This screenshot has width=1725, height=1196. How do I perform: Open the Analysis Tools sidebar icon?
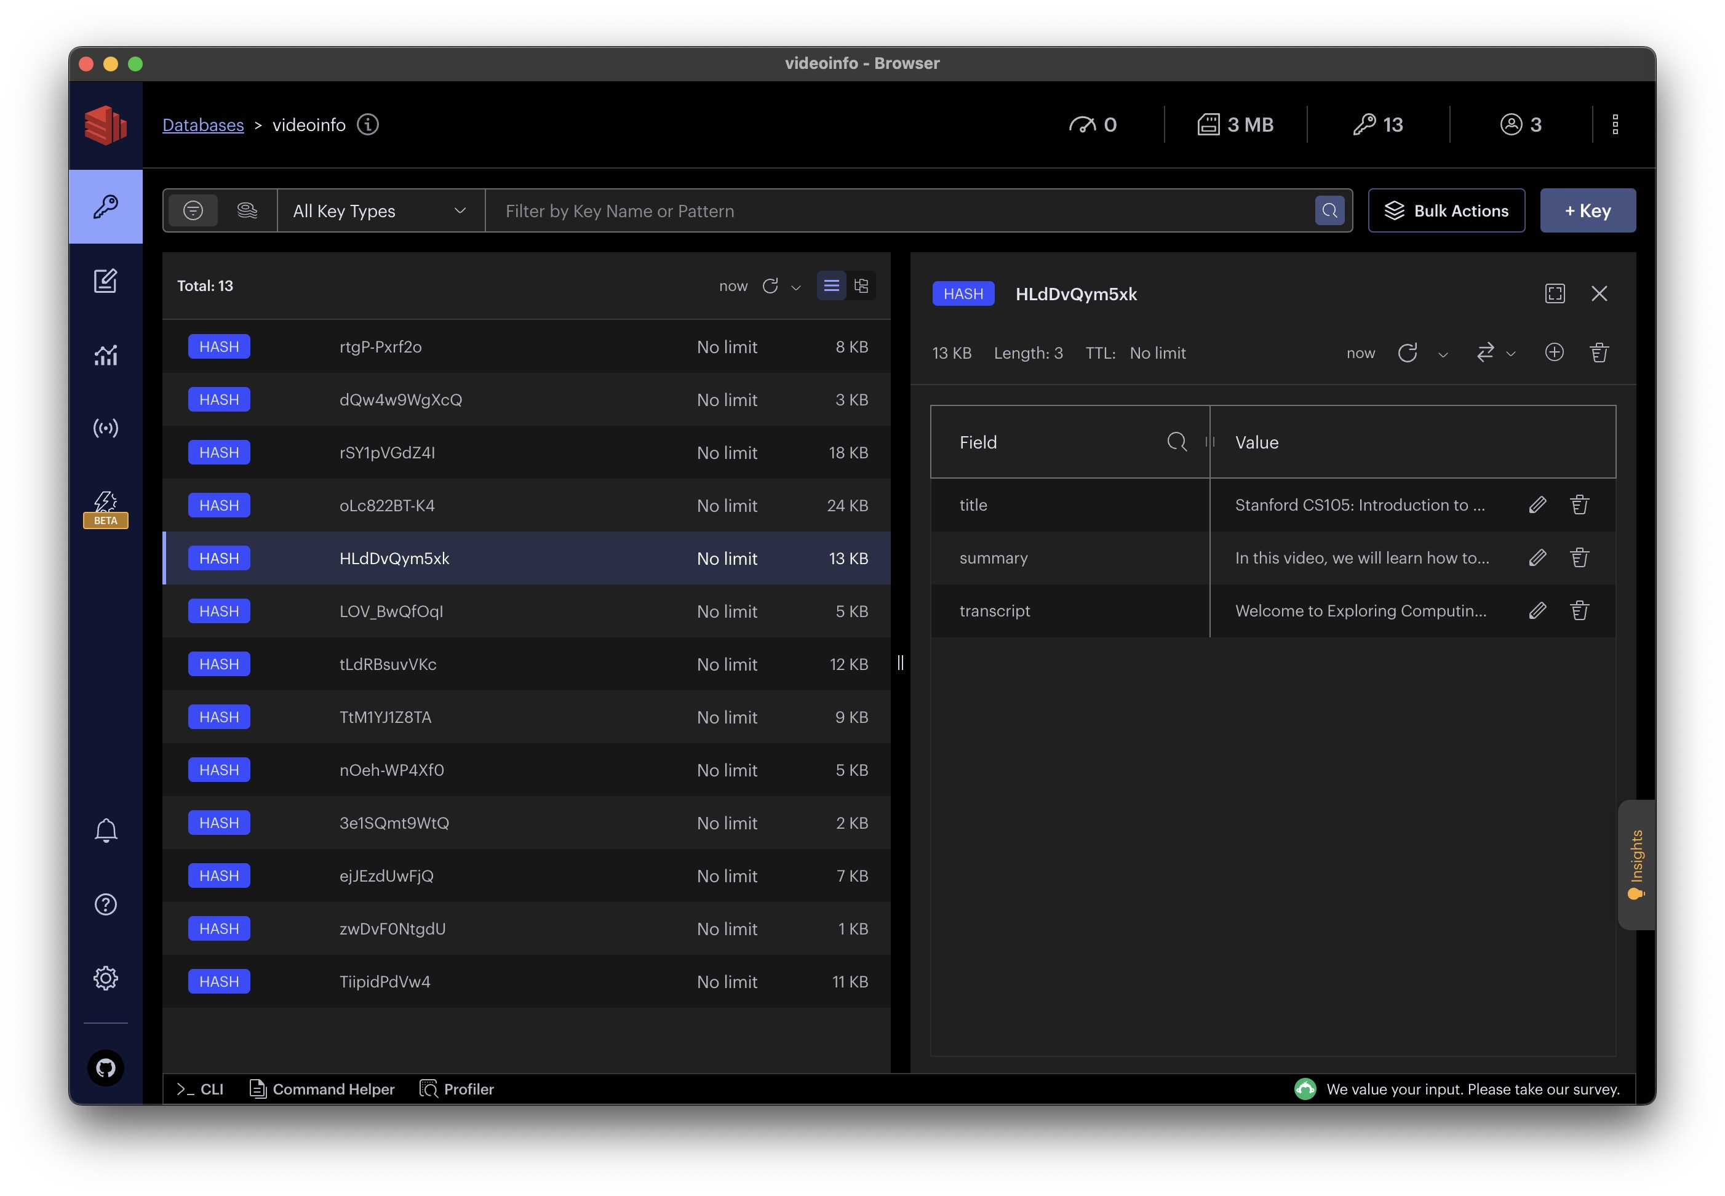pos(105,354)
